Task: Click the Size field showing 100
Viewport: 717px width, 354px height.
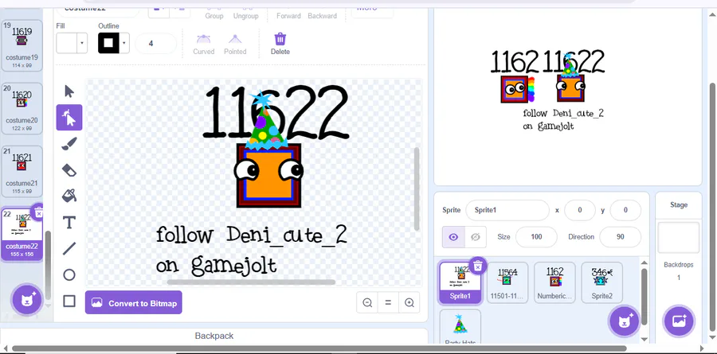Action: (536, 237)
